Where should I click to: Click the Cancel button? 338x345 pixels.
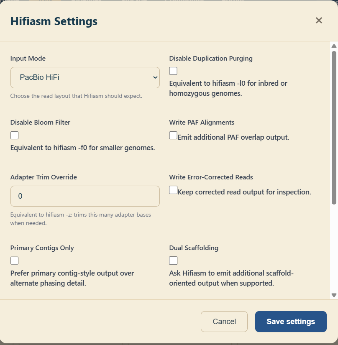pyautogui.click(x=224, y=322)
